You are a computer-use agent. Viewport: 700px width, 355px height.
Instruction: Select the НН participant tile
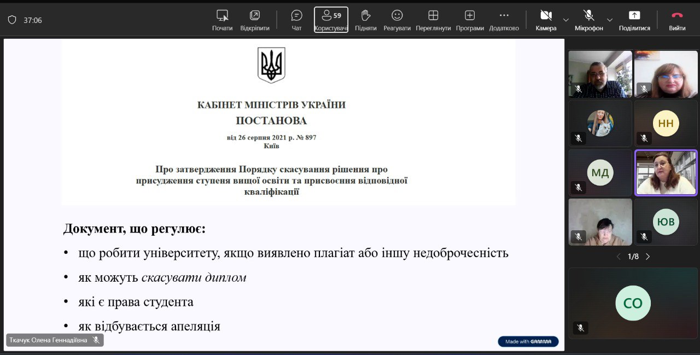pos(666,124)
